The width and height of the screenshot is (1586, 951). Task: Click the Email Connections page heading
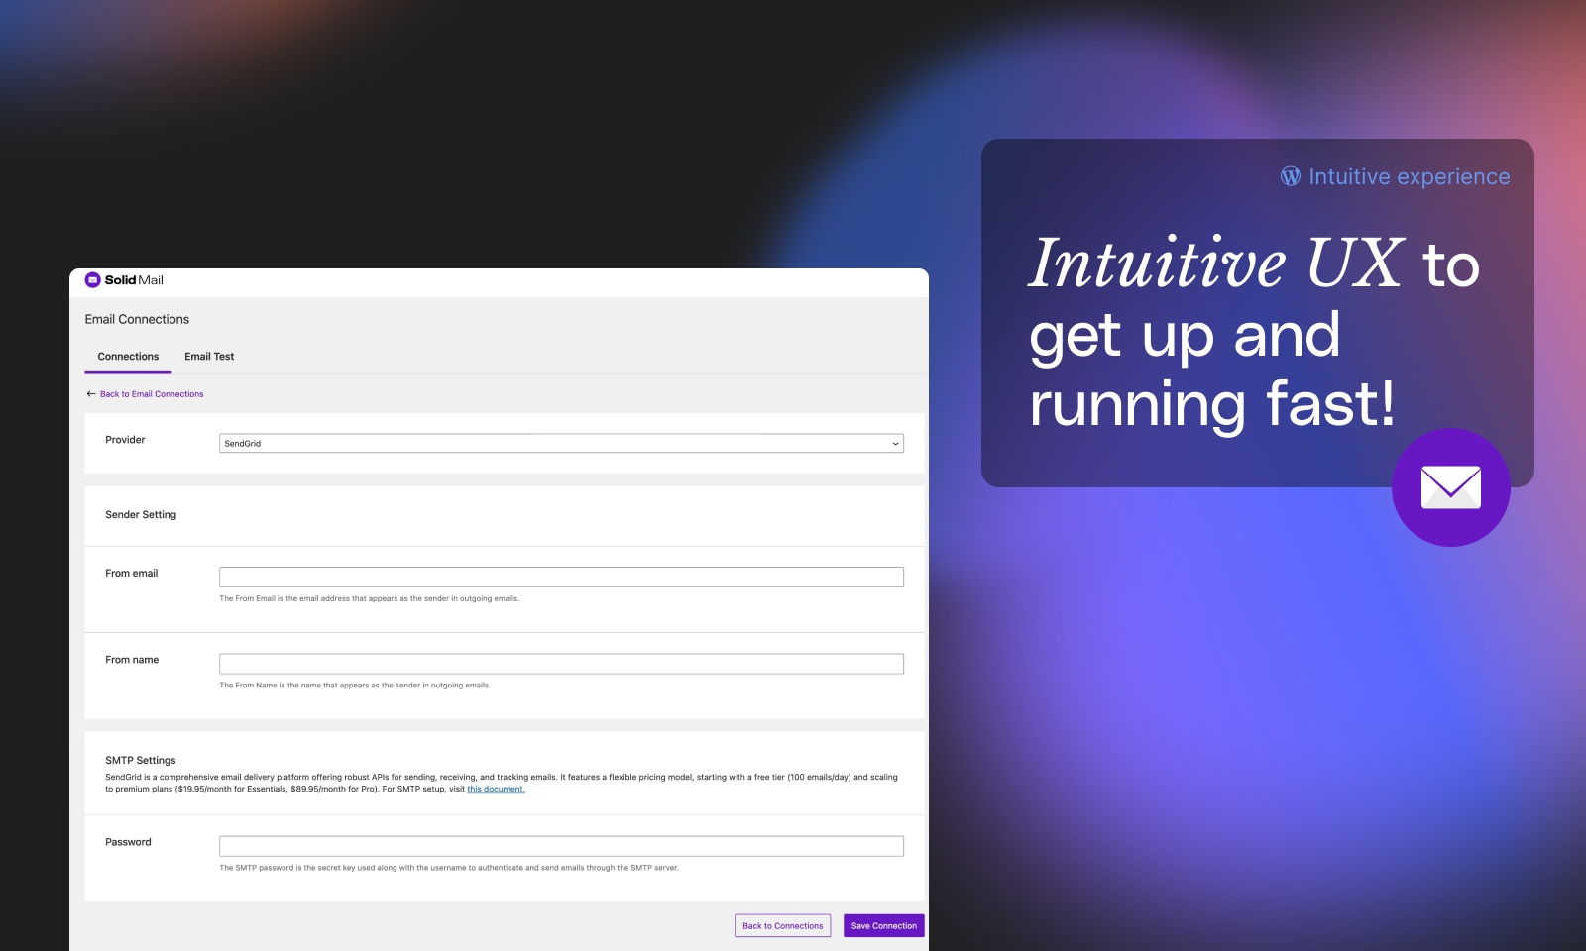pyautogui.click(x=137, y=319)
